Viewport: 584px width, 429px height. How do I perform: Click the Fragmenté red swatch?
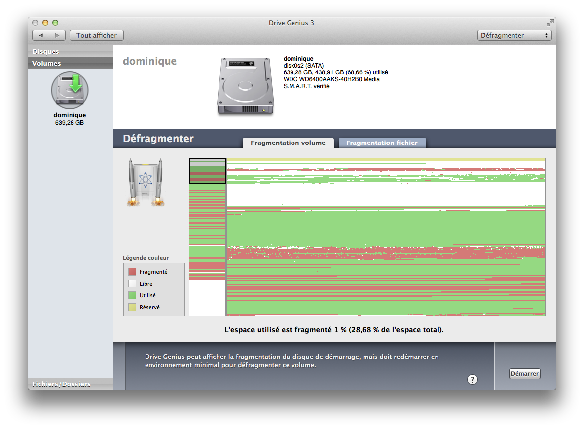pos(132,272)
